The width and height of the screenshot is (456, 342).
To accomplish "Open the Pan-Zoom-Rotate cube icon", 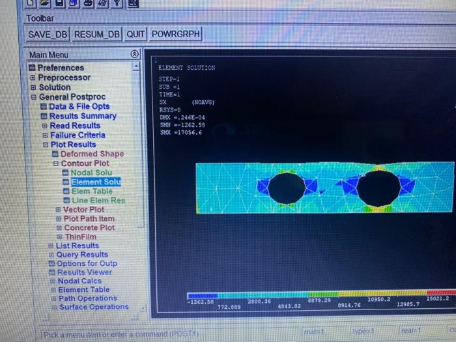I will [74, 3].
